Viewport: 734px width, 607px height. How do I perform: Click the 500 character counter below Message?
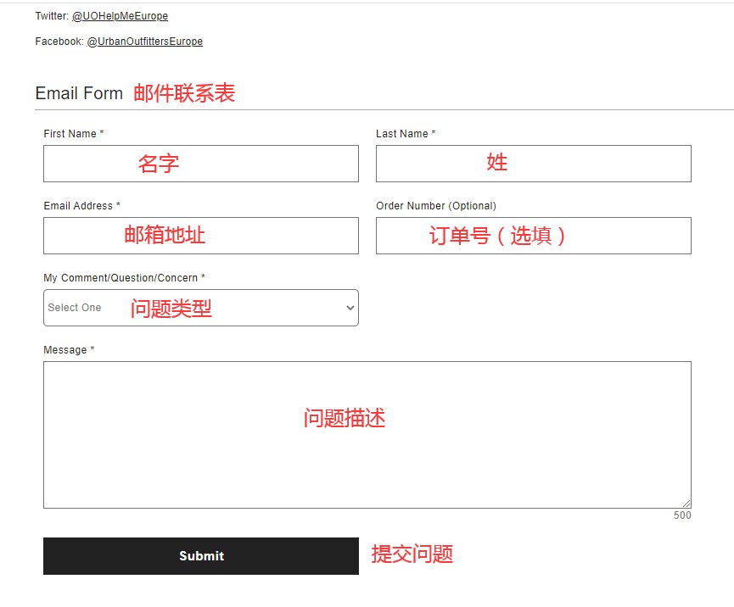point(682,515)
